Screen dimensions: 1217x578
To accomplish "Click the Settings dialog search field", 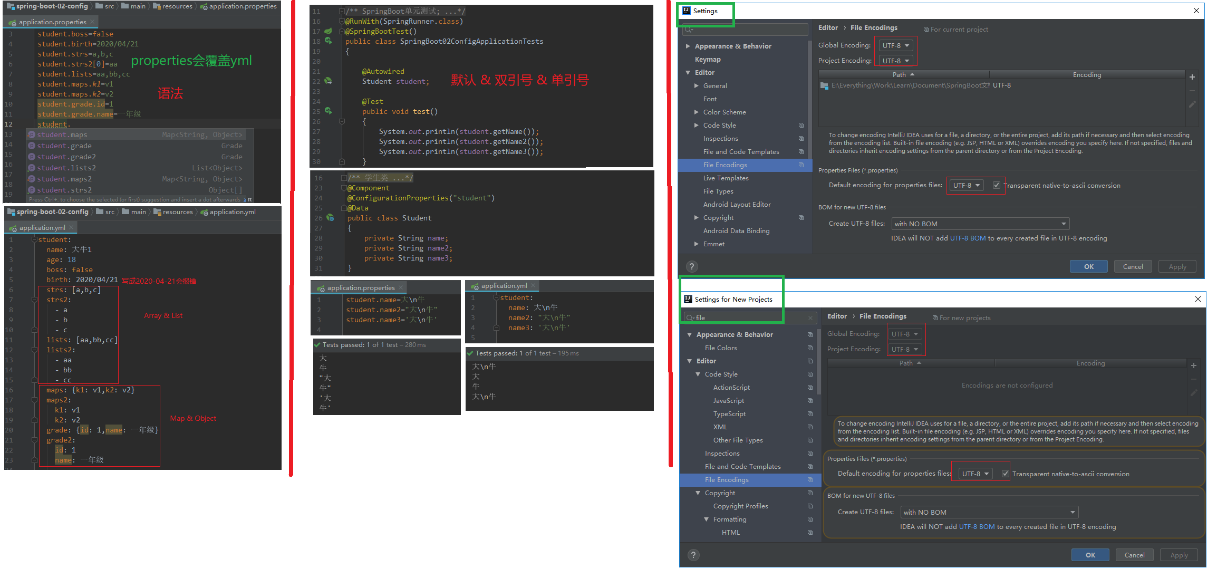I will [745, 30].
